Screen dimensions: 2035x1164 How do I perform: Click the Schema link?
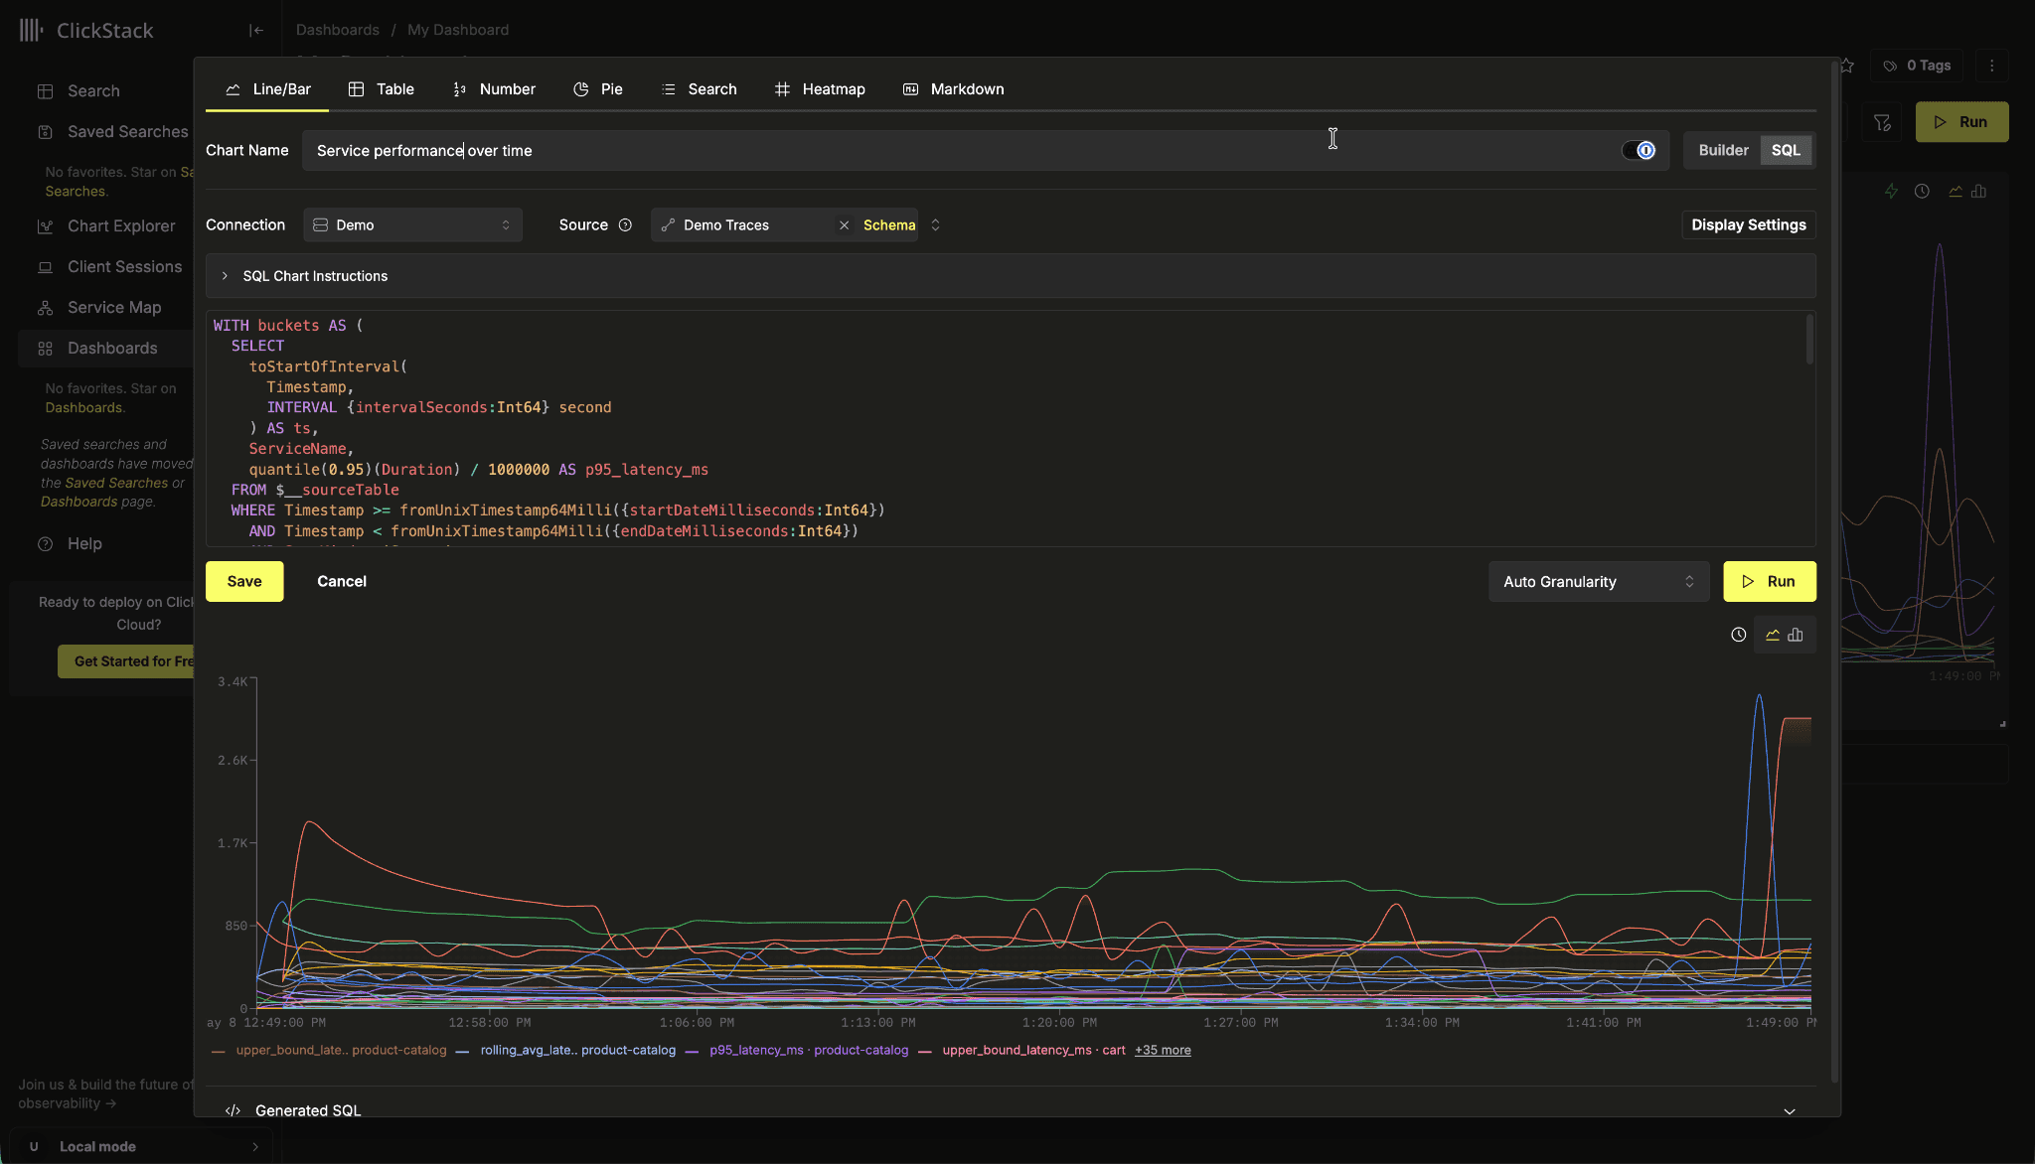click(889, 225)
